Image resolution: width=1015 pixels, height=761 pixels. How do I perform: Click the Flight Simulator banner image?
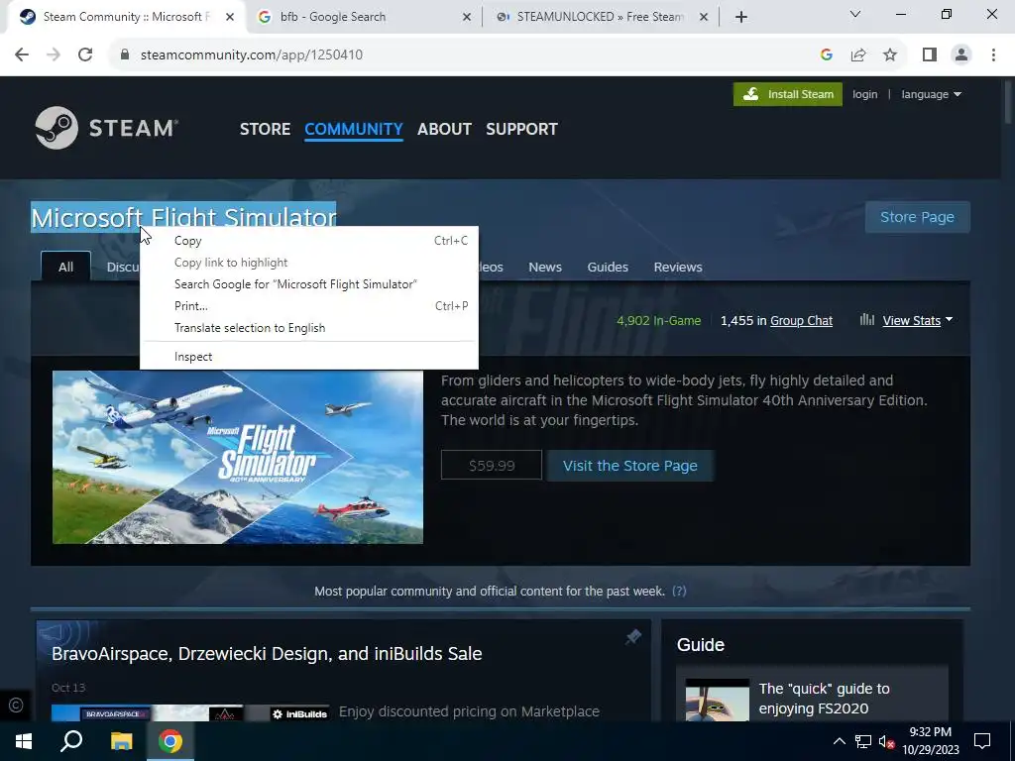[238, 457]
